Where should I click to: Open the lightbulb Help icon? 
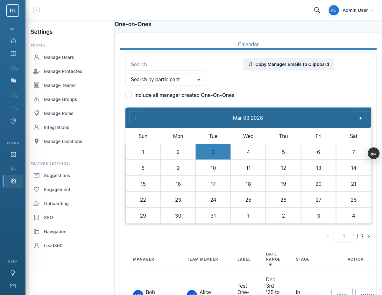(13, 273)
